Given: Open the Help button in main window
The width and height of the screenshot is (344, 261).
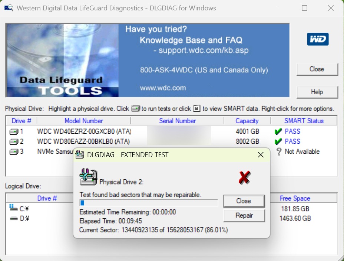Looking at the screenshot, I should tap(317, 92).
